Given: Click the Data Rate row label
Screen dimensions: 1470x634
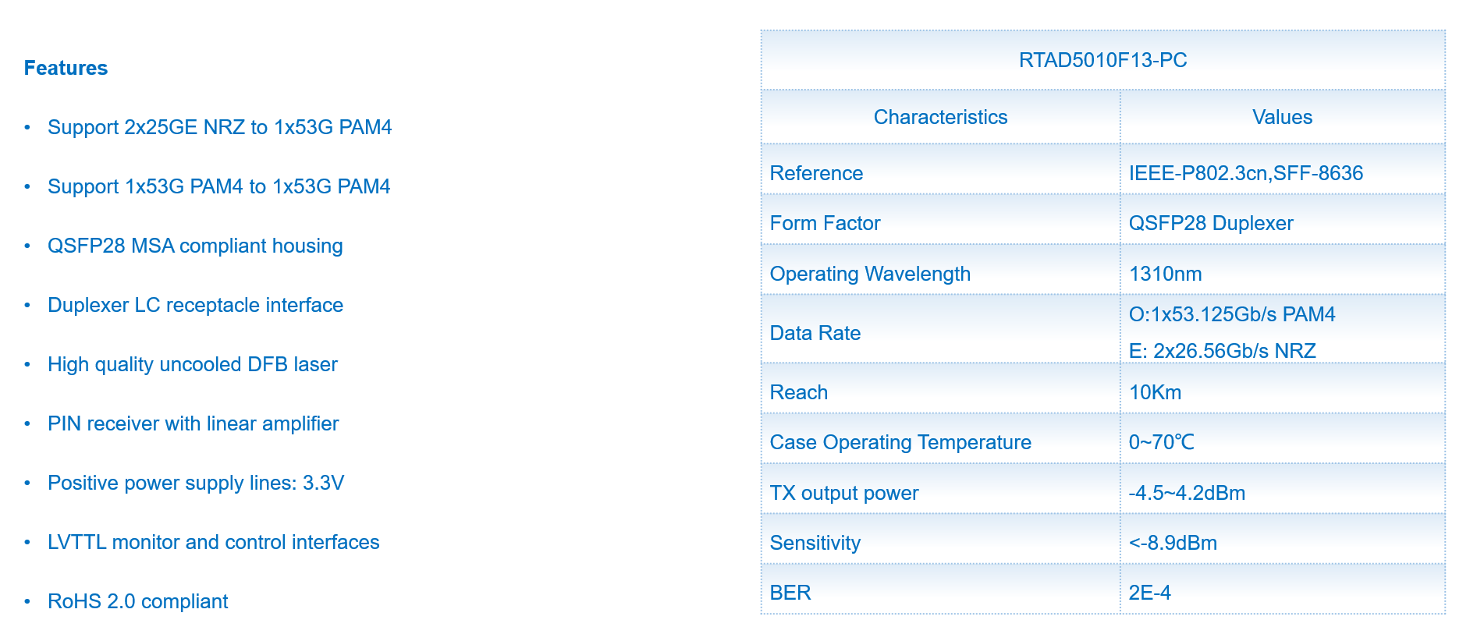Looking at the screenshot, I should pos(815,333).
